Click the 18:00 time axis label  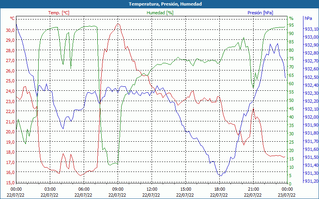[x=219, y=189]
